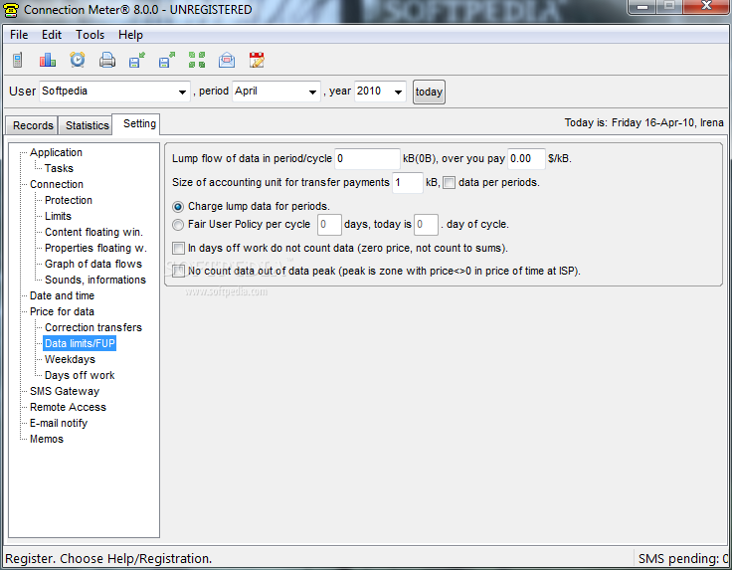Click the accounting unit size field

coord(408,182)
